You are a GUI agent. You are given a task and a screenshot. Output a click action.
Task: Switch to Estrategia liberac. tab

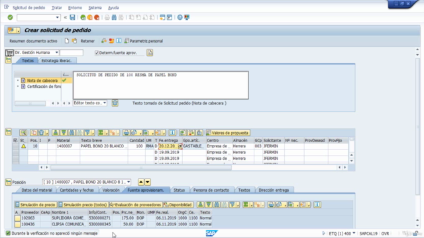click(56, 60)
